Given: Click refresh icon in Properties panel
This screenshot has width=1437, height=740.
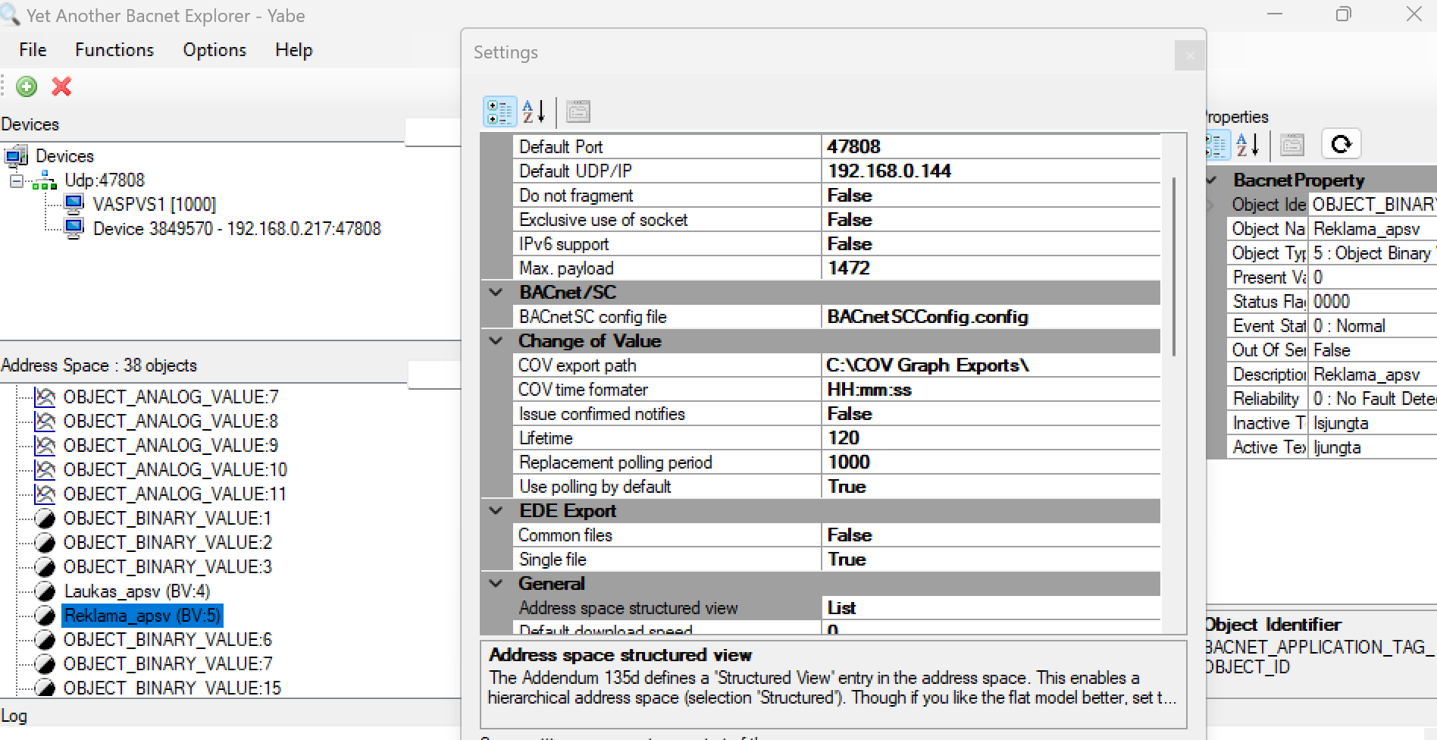Looking at the screenshot, I should click(1342, 143).
